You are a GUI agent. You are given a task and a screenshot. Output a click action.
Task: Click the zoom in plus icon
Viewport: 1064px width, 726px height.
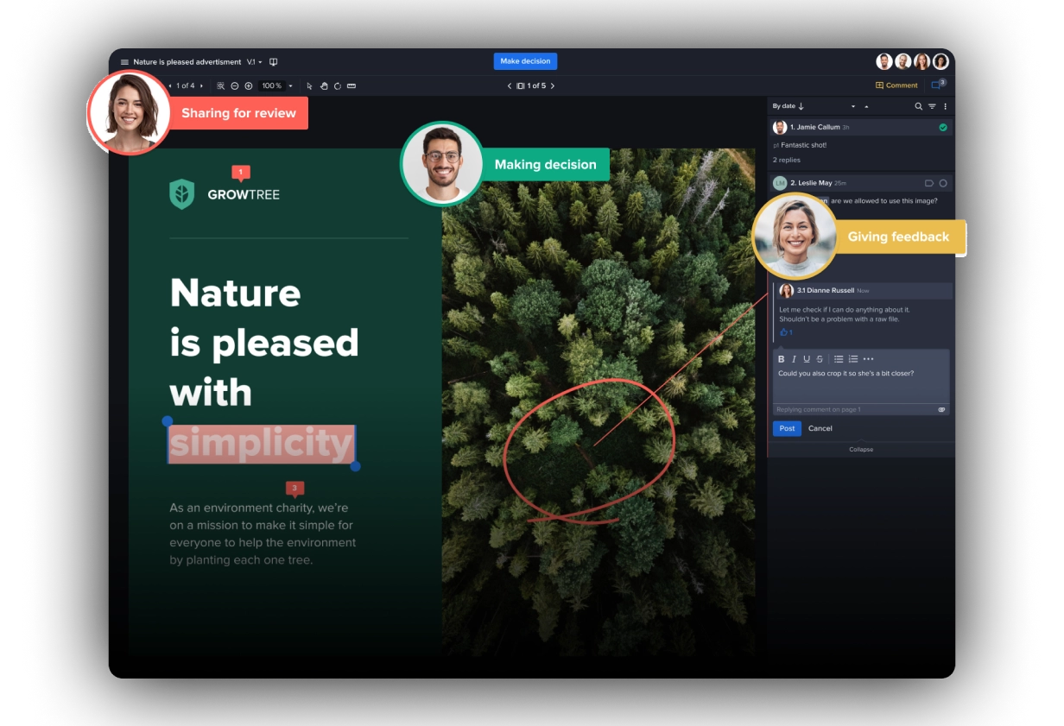[249, 86]
